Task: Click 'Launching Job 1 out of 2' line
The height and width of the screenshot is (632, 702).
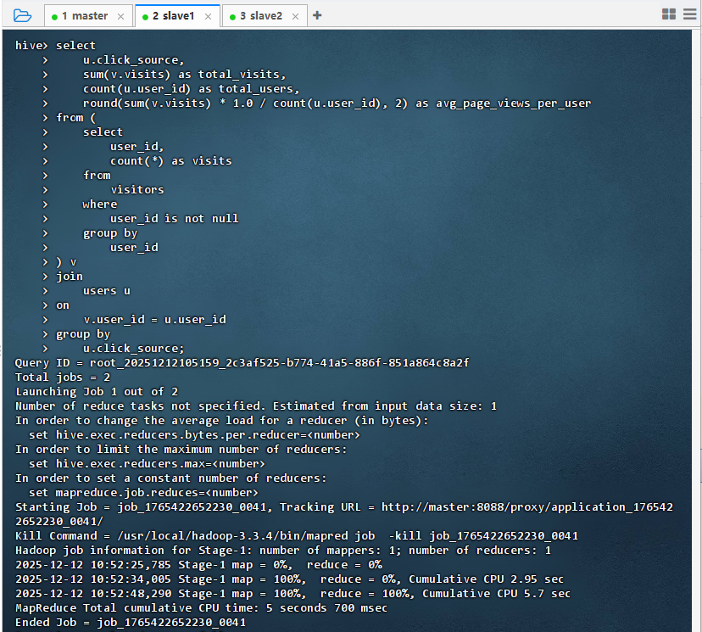Action: point(97,391)
